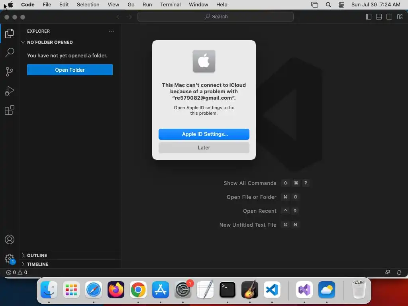Open System Settings from the Dock
Image resolution: width=408 pixels, height=306 pixels.
[183, 290]
